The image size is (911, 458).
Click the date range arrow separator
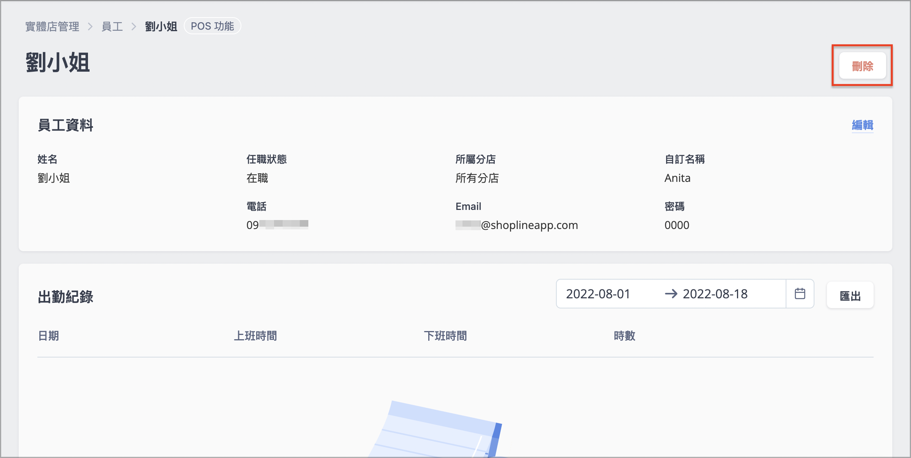click(671, 294)
